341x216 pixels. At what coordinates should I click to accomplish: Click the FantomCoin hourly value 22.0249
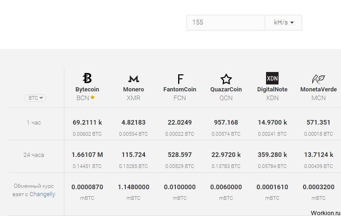coord(180,122)
